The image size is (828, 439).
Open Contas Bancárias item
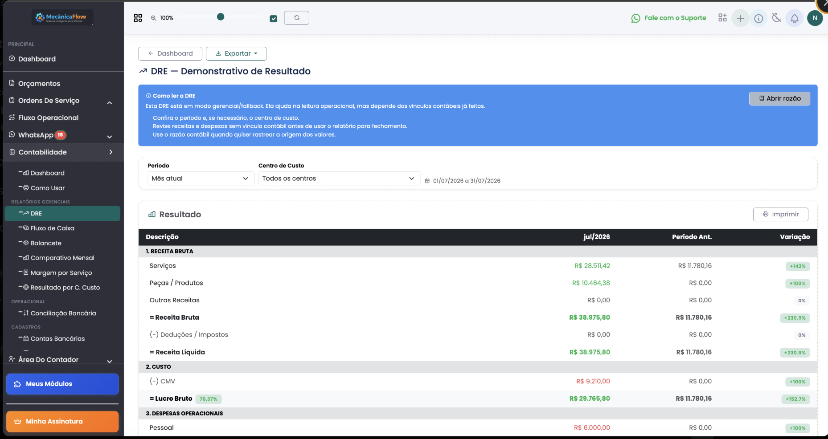57,338
